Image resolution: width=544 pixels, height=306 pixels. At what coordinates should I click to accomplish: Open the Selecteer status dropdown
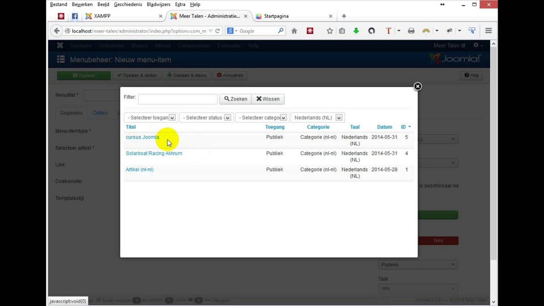207,118
